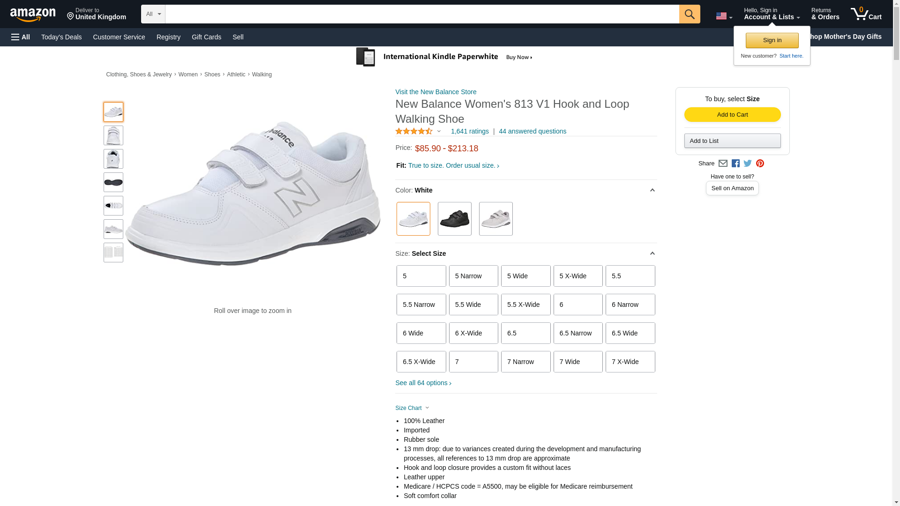View the shoe sole thumbnail image
Screen dimensions: 900x506
(x=113, y=182)
